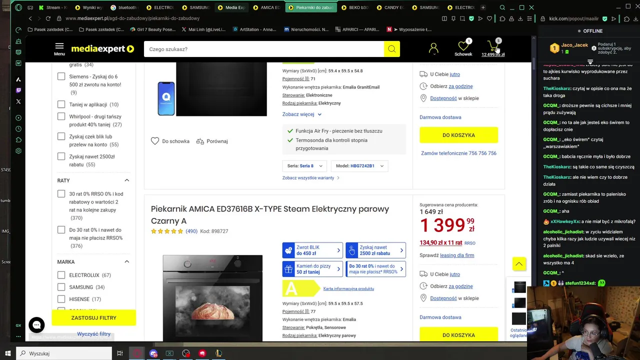Switch to the AMICA ED tab

(267, 7)
